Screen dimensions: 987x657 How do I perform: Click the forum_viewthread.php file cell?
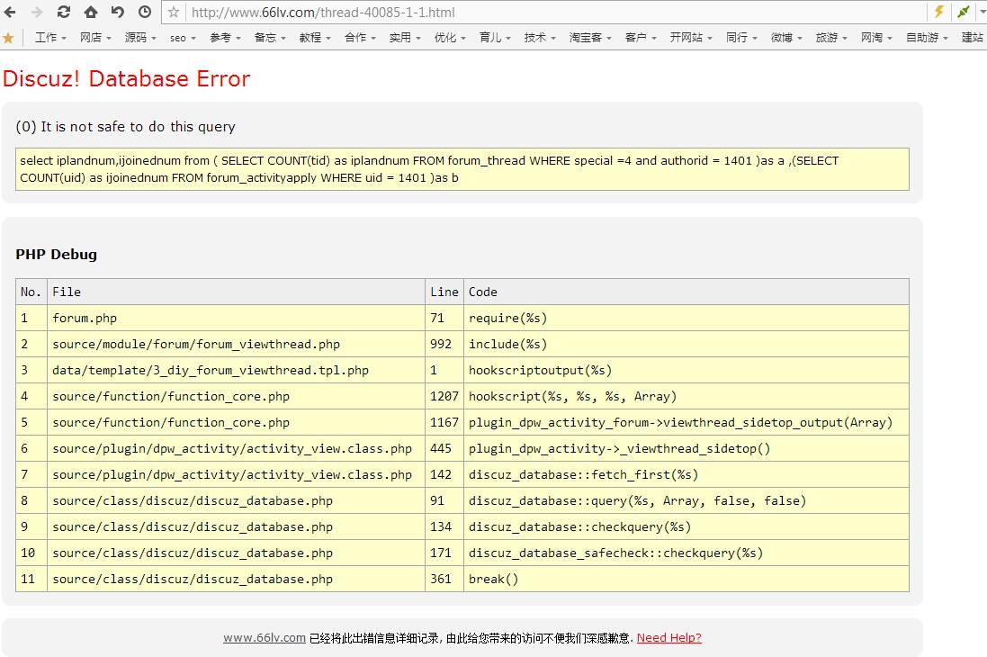pyautogui.click(x=236, y=344)
